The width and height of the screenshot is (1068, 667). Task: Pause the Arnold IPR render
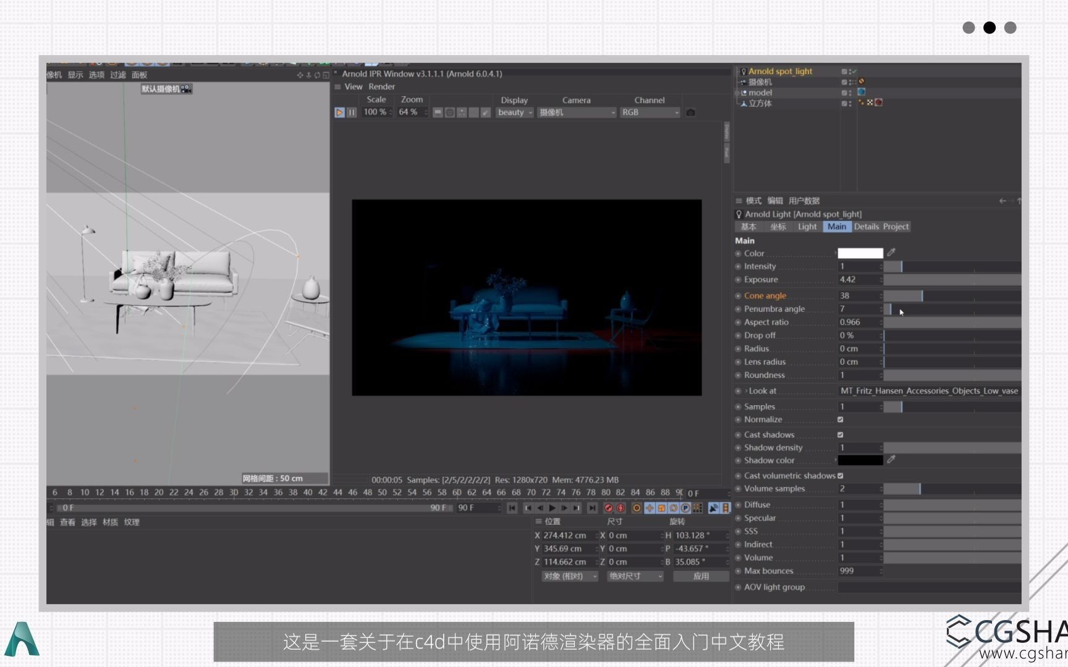(351, 112)
